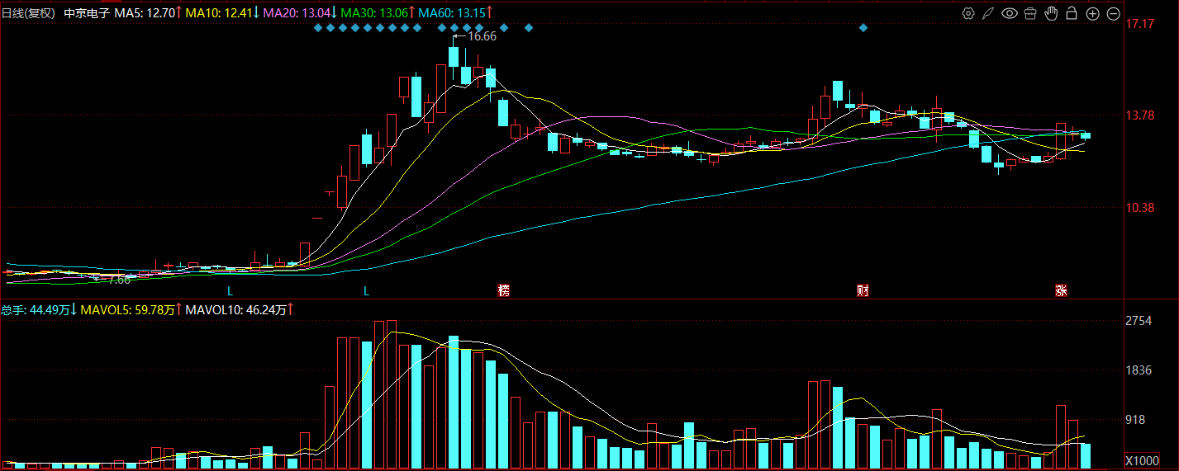Click the 13.78 price axis value
Viewport: 1179px width, 471px height.
coord(1140,115)
